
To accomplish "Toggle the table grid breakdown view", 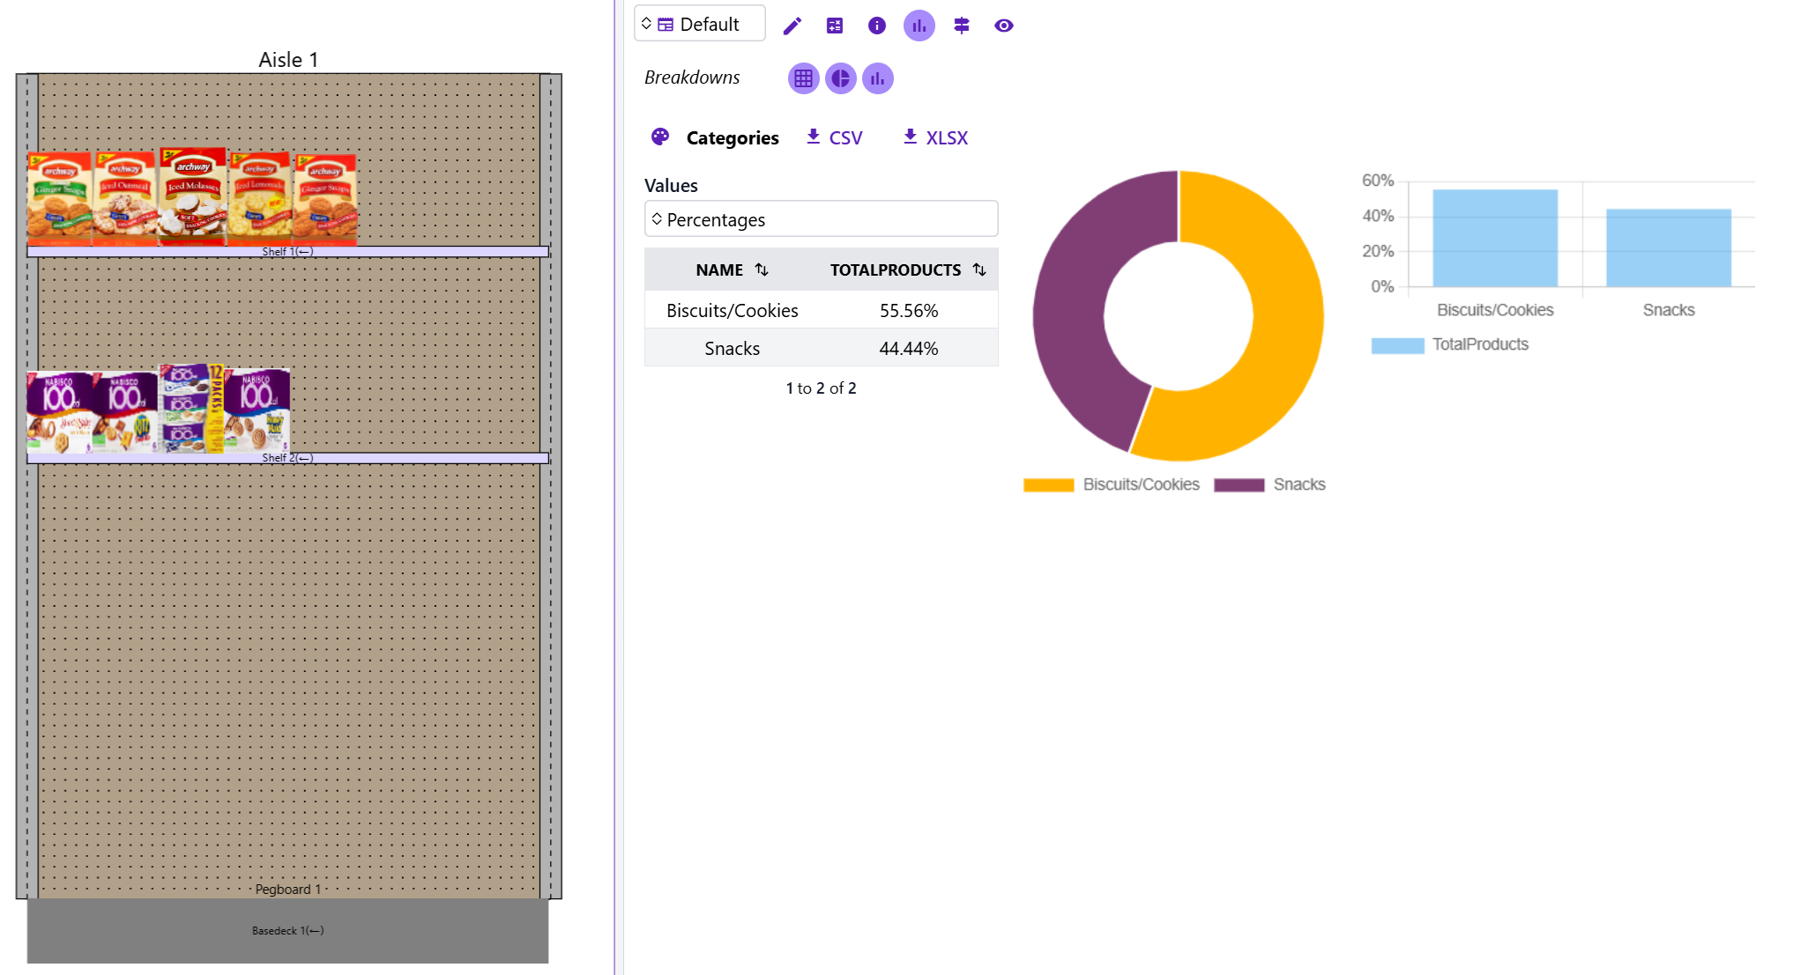I will 803,78.
